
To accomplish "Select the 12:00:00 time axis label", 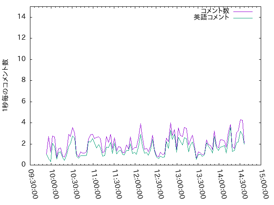I will coord(138,184).
